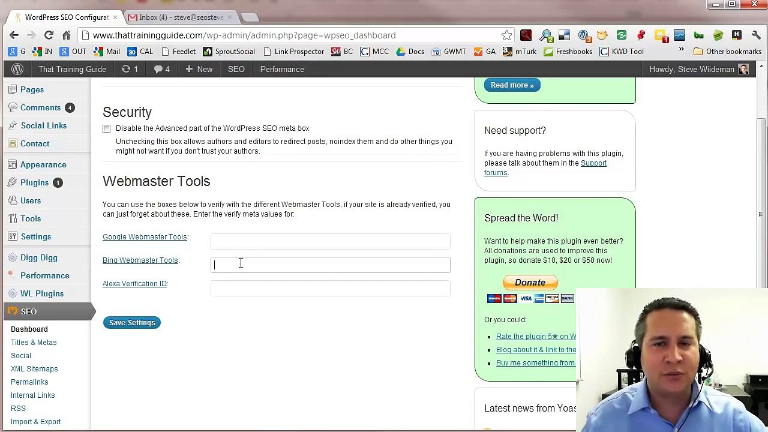Switch to the WordPress SEO Configuration tab
The image size is (768, 432).
click(66, 17)
